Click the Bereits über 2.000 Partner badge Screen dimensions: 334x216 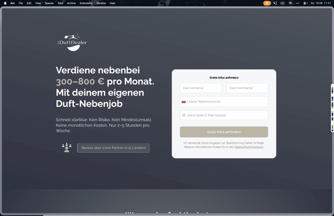tap(114, 148)
